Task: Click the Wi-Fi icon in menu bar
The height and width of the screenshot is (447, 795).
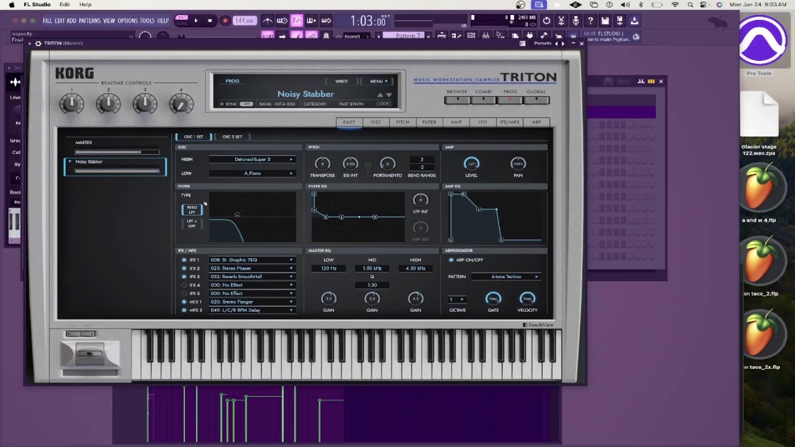Action: click(675, 4)
